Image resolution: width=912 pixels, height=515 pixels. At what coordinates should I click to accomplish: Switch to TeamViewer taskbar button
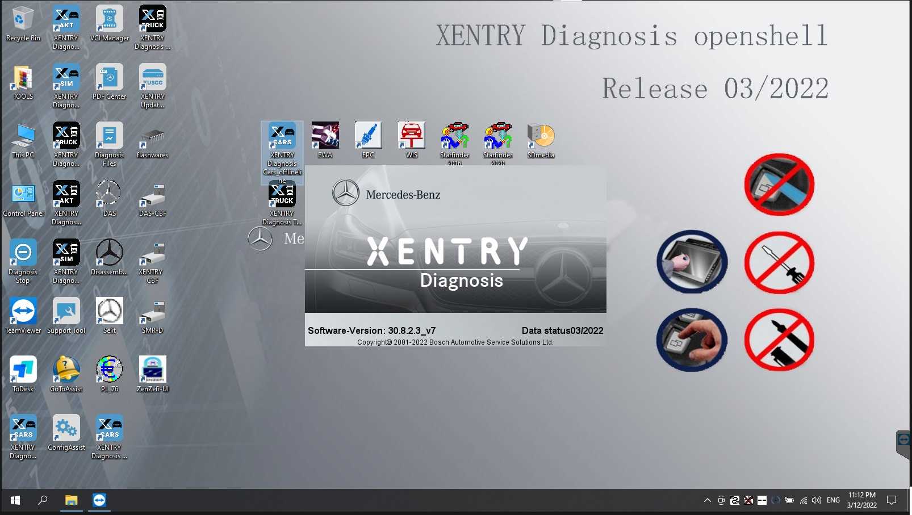pyautogui.click(x=99, y=500)
